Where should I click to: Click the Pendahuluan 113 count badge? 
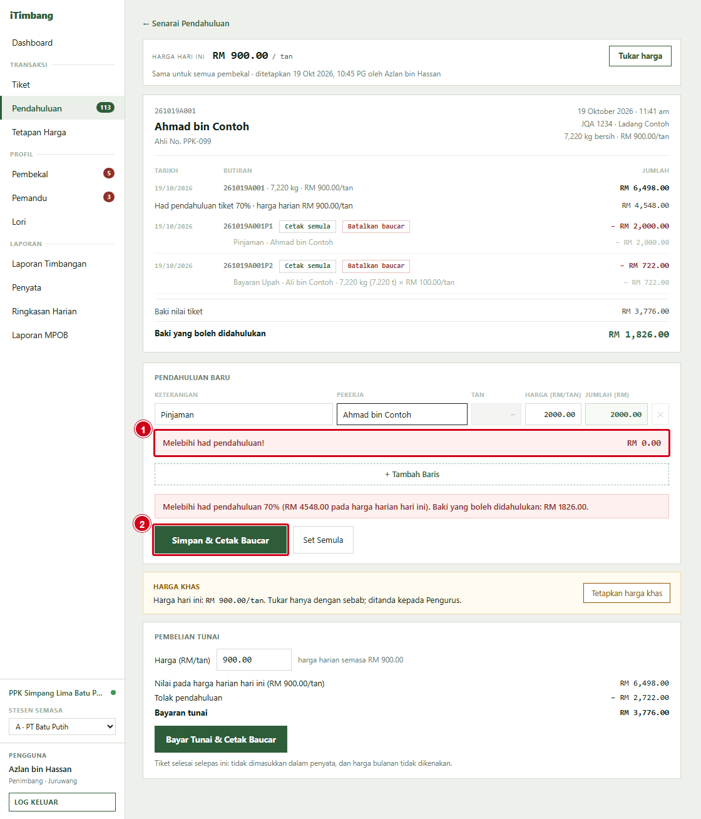(x=105, y=108)
